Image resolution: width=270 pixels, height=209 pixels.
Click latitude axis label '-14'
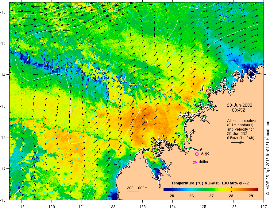[x=3, y=75]
